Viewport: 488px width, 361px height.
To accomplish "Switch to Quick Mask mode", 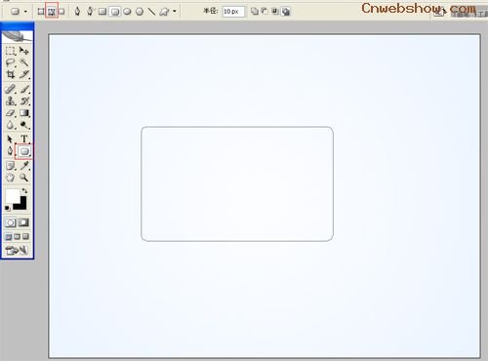I will 23,222.
